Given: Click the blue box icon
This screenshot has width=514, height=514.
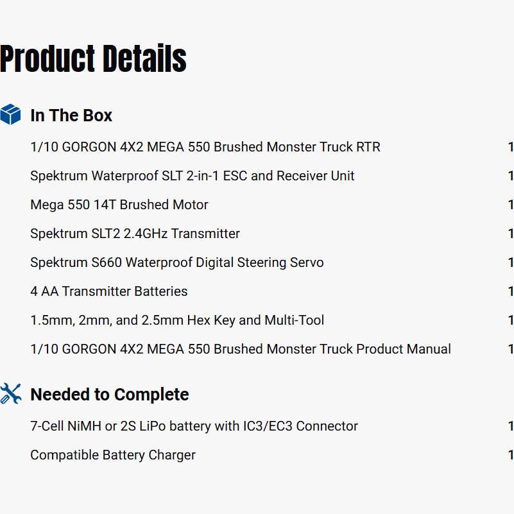Looking at the screenshot, I should click(x=11, y=115).
